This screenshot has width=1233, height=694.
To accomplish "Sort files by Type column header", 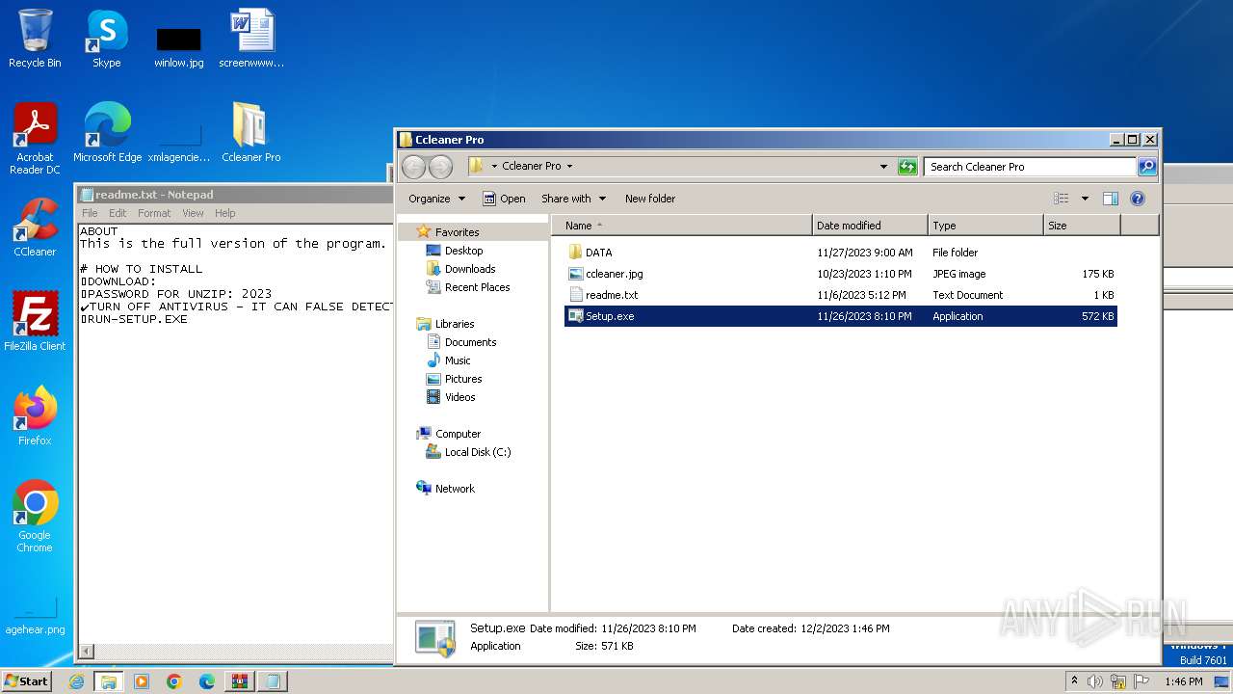I will [x=985, y=226].
